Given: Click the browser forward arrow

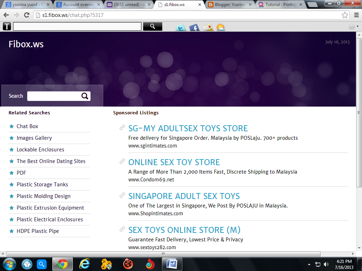Looking at the screenshot, I should coord(16,15).
